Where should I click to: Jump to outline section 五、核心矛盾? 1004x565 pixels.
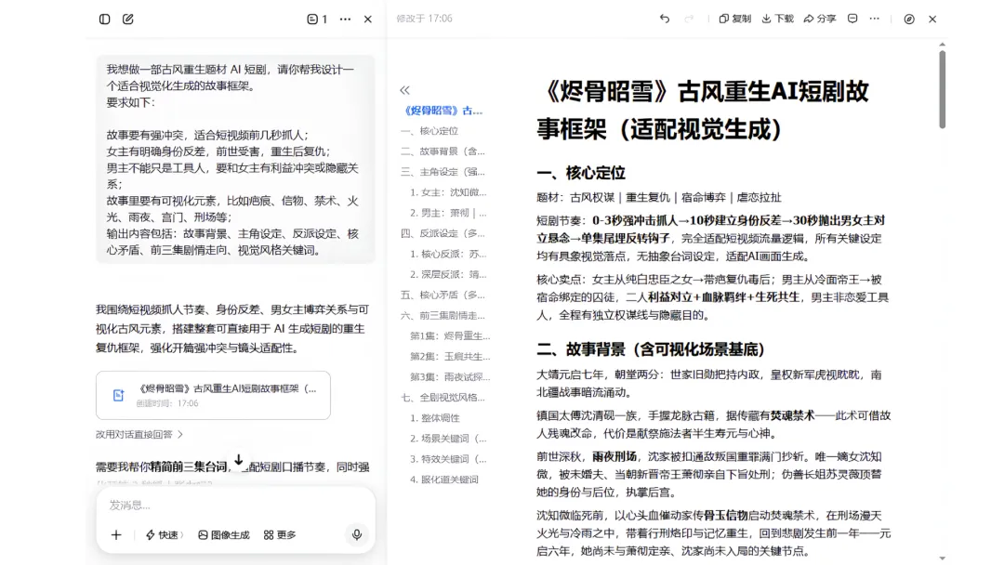(443, 295)
